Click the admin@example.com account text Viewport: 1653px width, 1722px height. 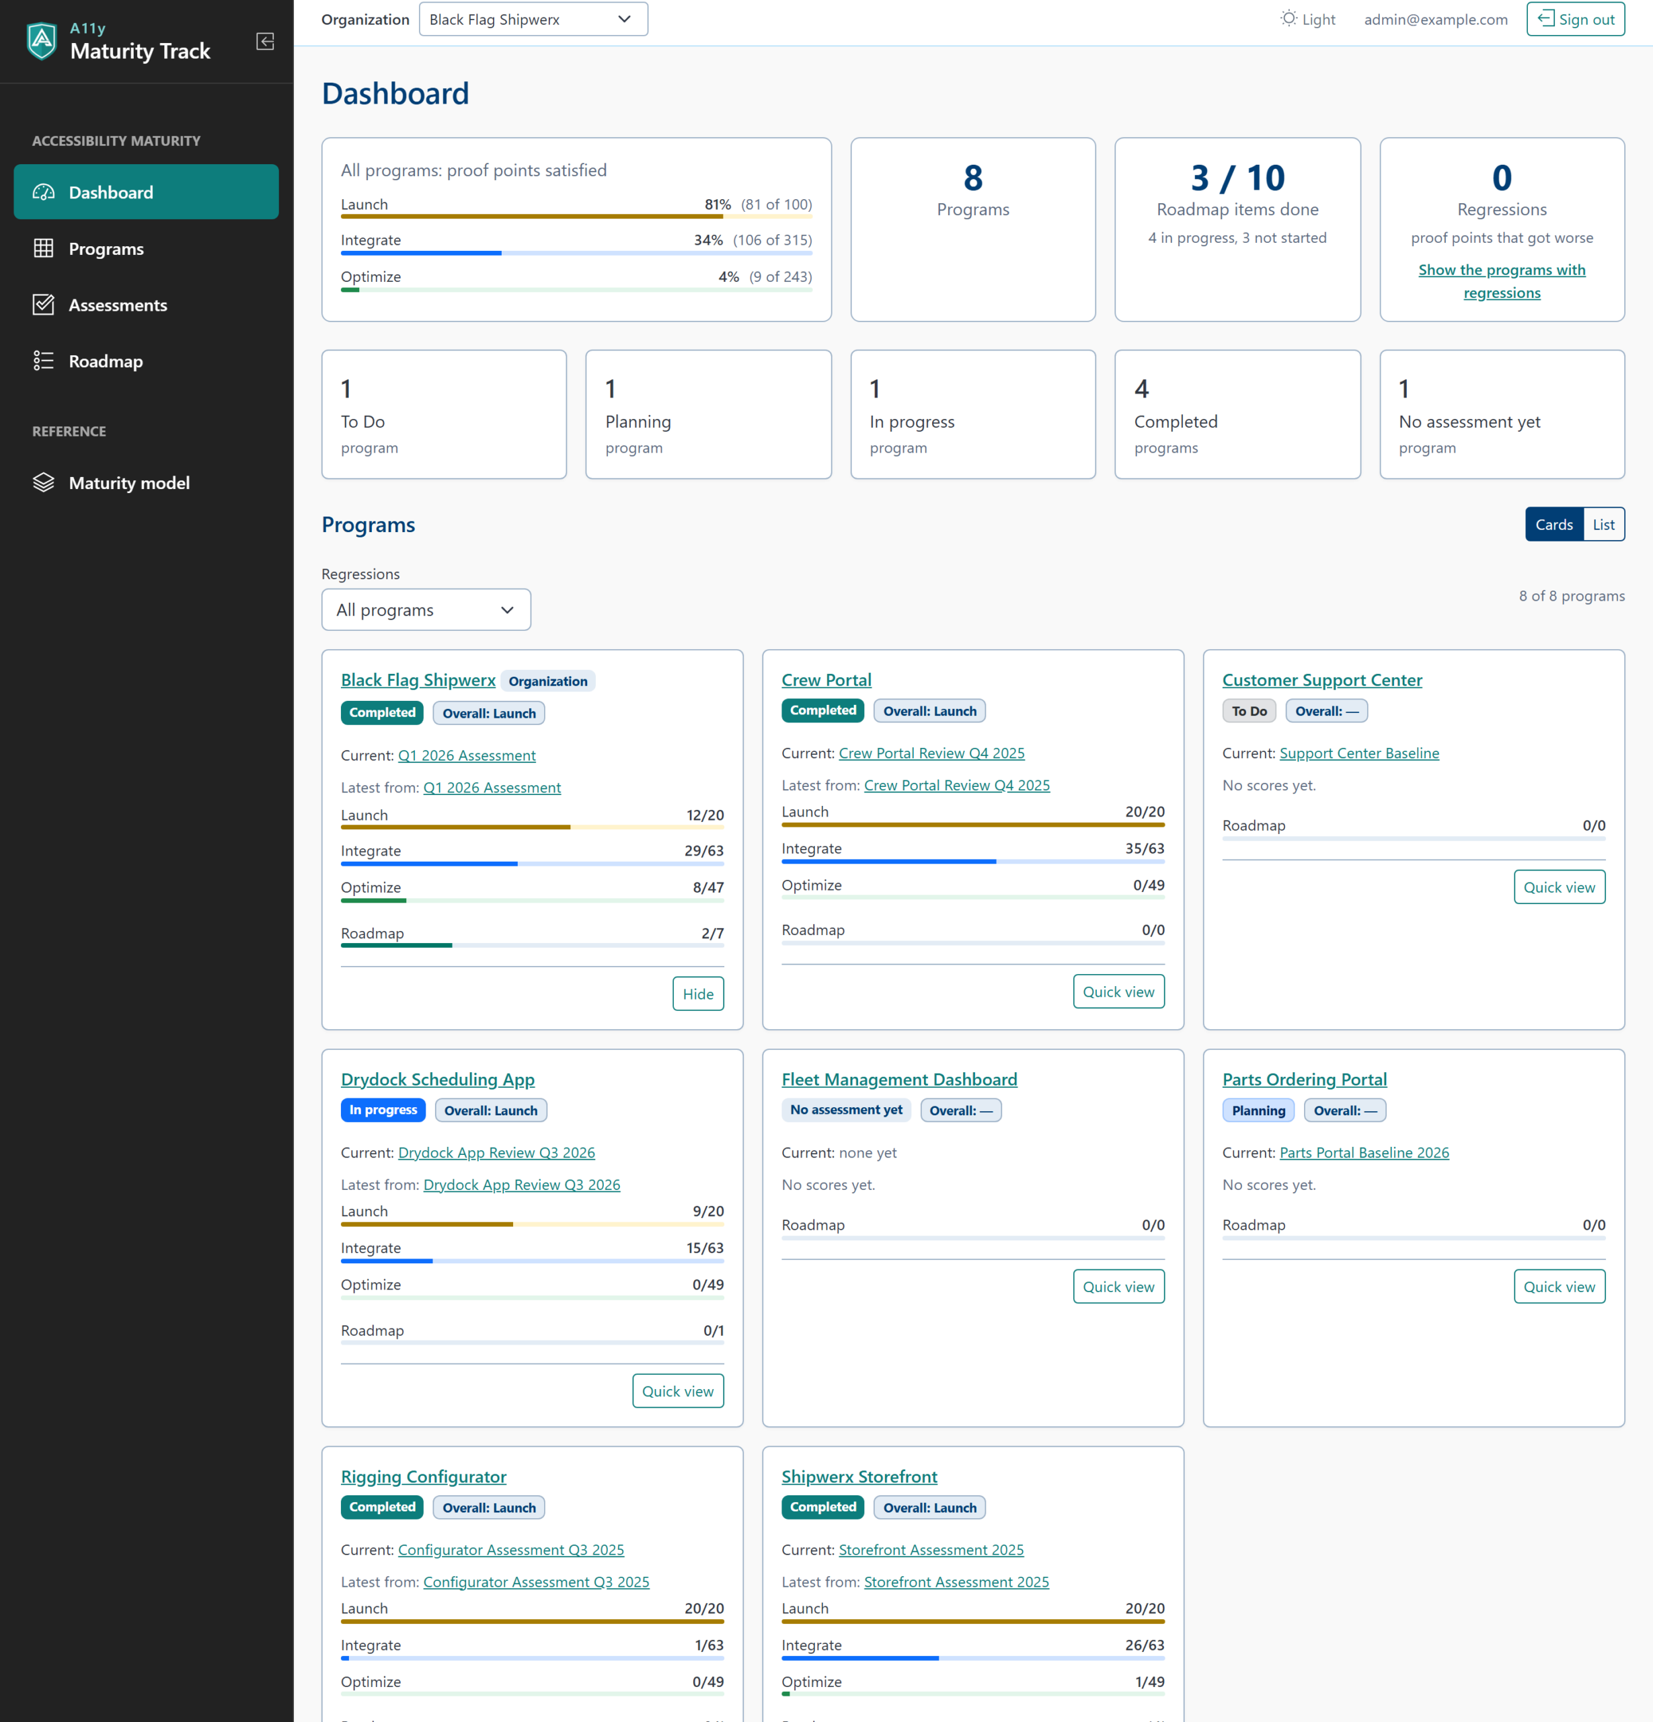coord(1435,20)
